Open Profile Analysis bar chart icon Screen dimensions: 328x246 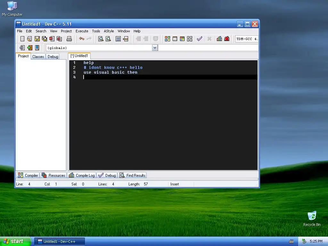tap(219, 39)
